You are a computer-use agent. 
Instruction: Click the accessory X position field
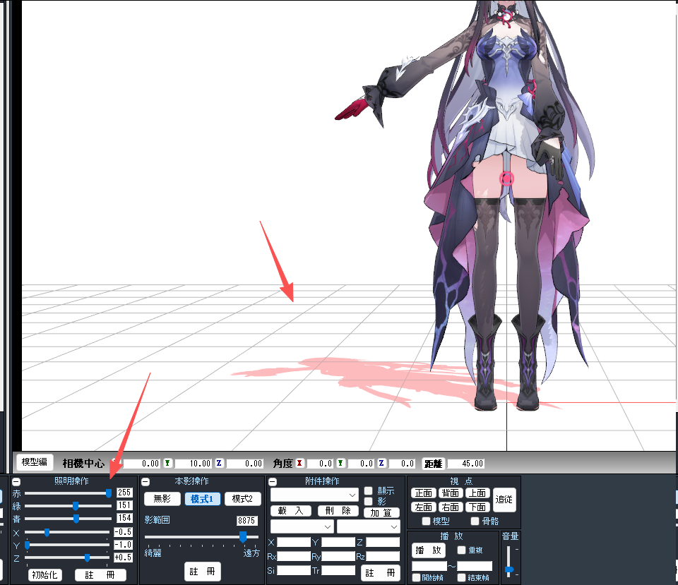[294, 542]
